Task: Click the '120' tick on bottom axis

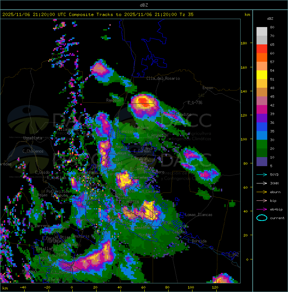Action: (215, 287)
